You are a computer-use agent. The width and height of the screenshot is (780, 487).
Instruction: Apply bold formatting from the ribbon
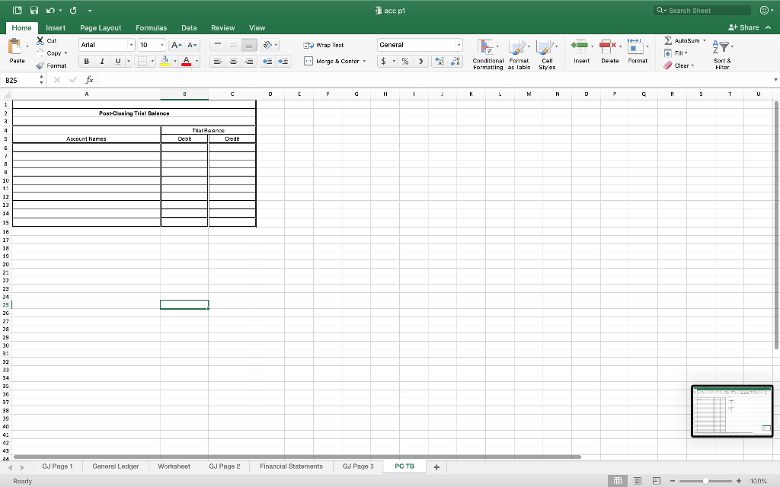pyautogui.click(x=86, y=61)
